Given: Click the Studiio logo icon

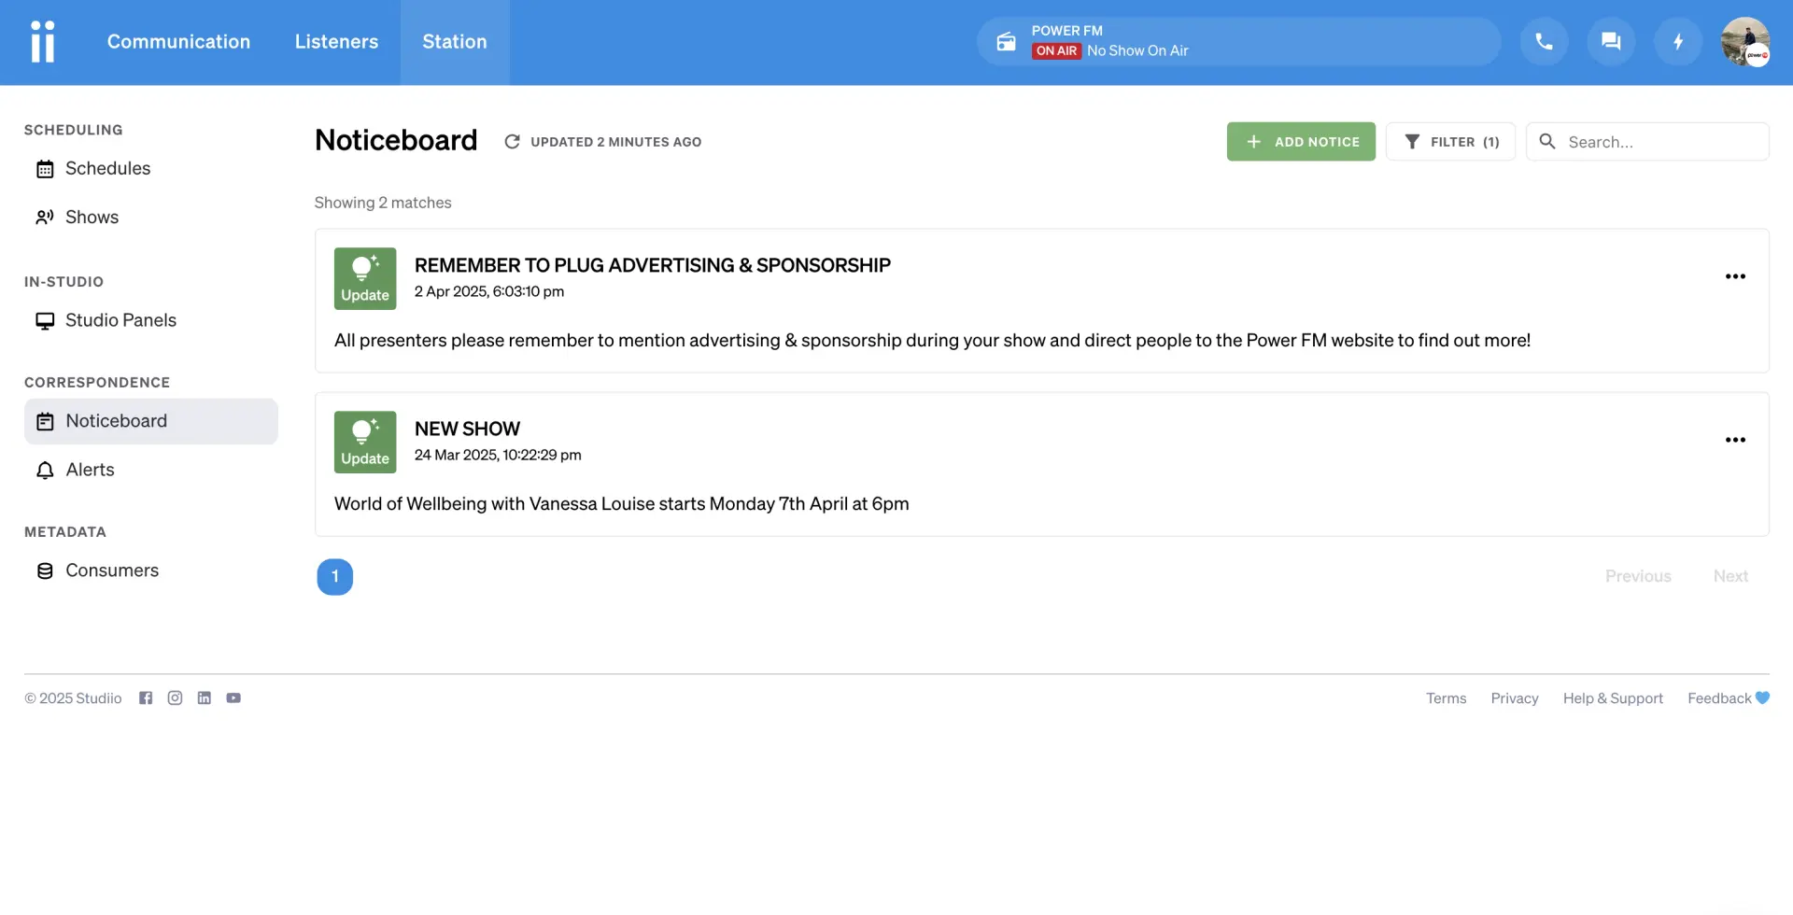Looking at the screenshot, I should point(43,42).
